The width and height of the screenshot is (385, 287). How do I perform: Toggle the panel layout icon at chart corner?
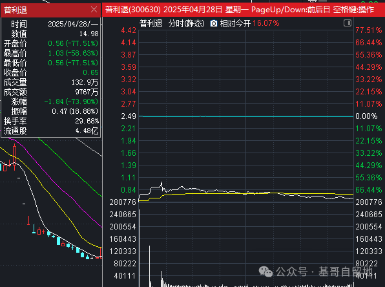point(348,23)
